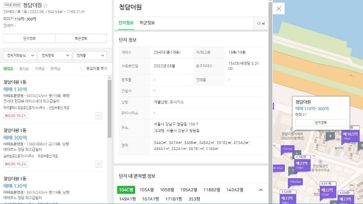The width and height of the screenshot is (363, 204).
Task: Select the 105B평 area type
Action: 167,190
